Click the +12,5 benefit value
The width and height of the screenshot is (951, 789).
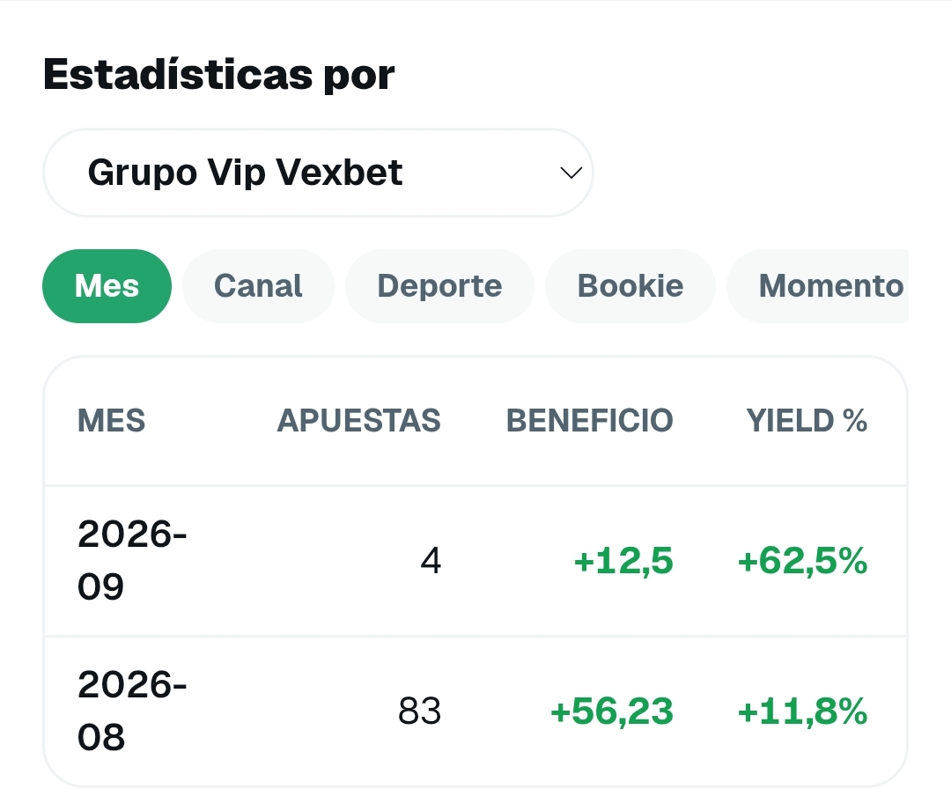[623, 560]
